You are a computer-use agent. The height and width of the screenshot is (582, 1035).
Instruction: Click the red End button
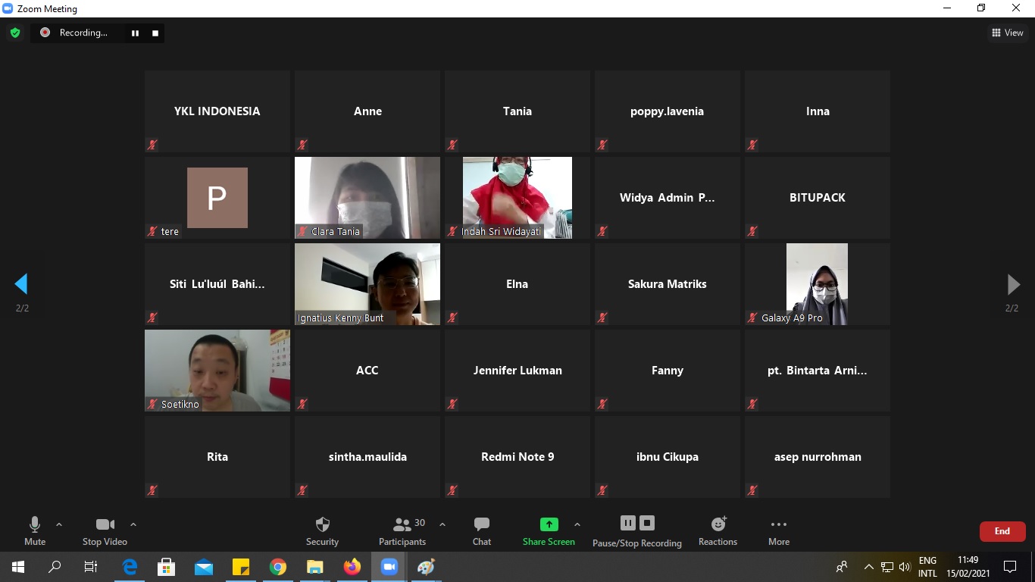(1002, 531)
